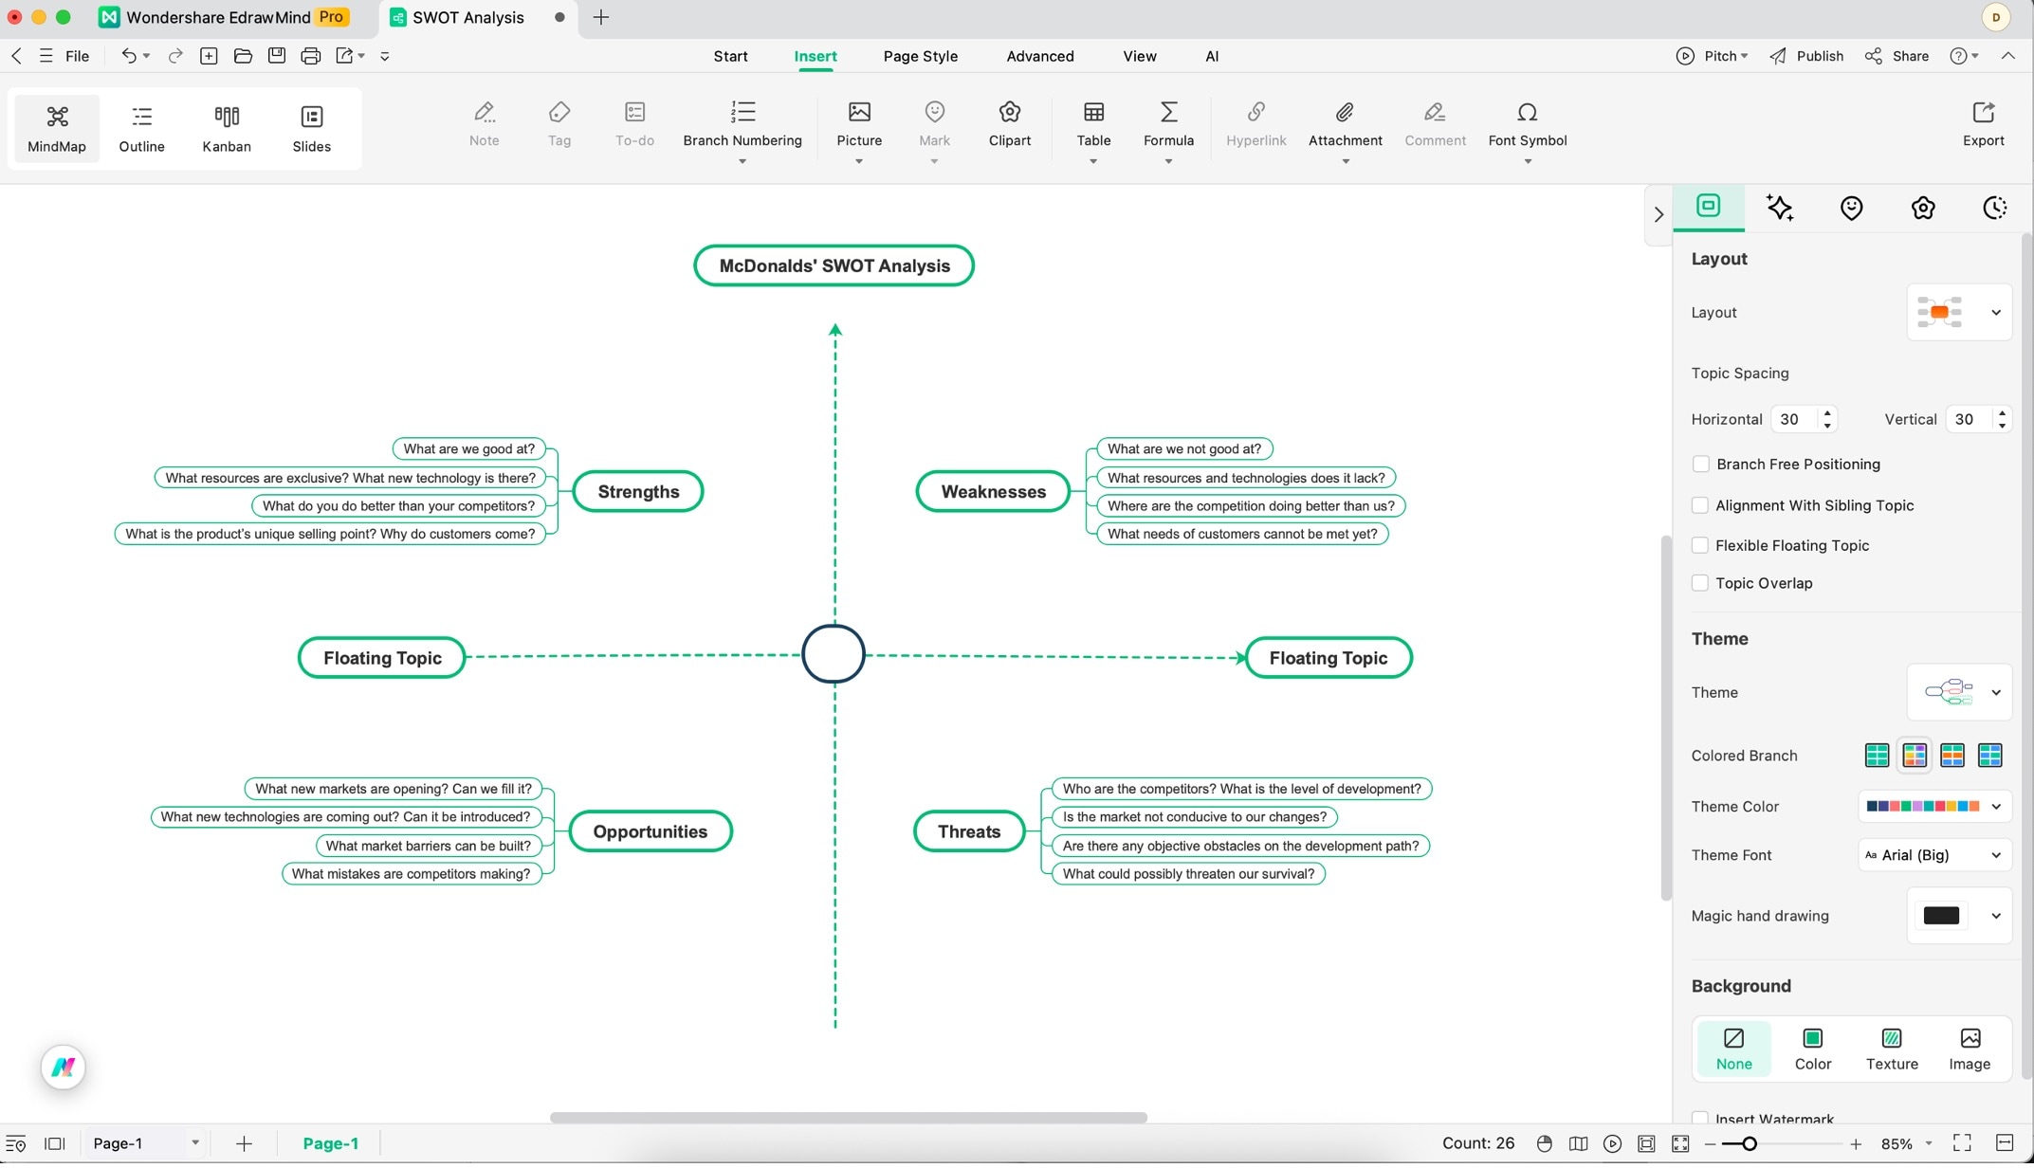Viewport: 2034px width, 1168px height.
Task: Open the View ribbon tab
Action: pos(1139,56)
